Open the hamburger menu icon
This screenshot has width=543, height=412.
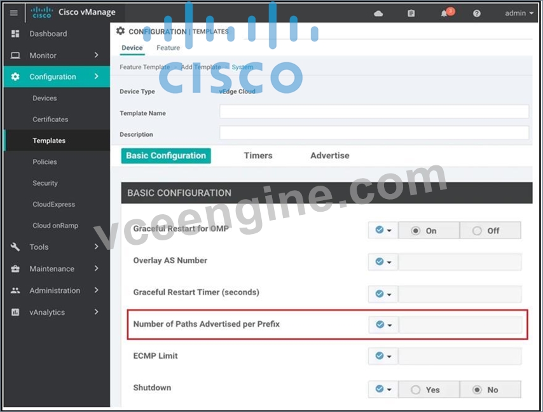click(14, 13)
